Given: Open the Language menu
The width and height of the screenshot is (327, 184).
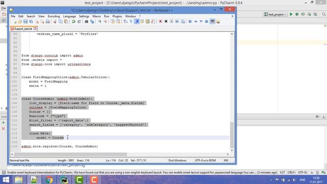Looking at the screenshot, I should (69, 16).
